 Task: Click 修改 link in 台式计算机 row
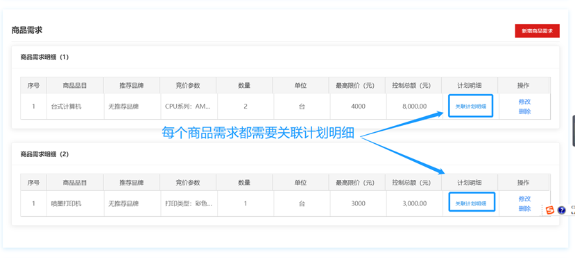tap(524, 102)
